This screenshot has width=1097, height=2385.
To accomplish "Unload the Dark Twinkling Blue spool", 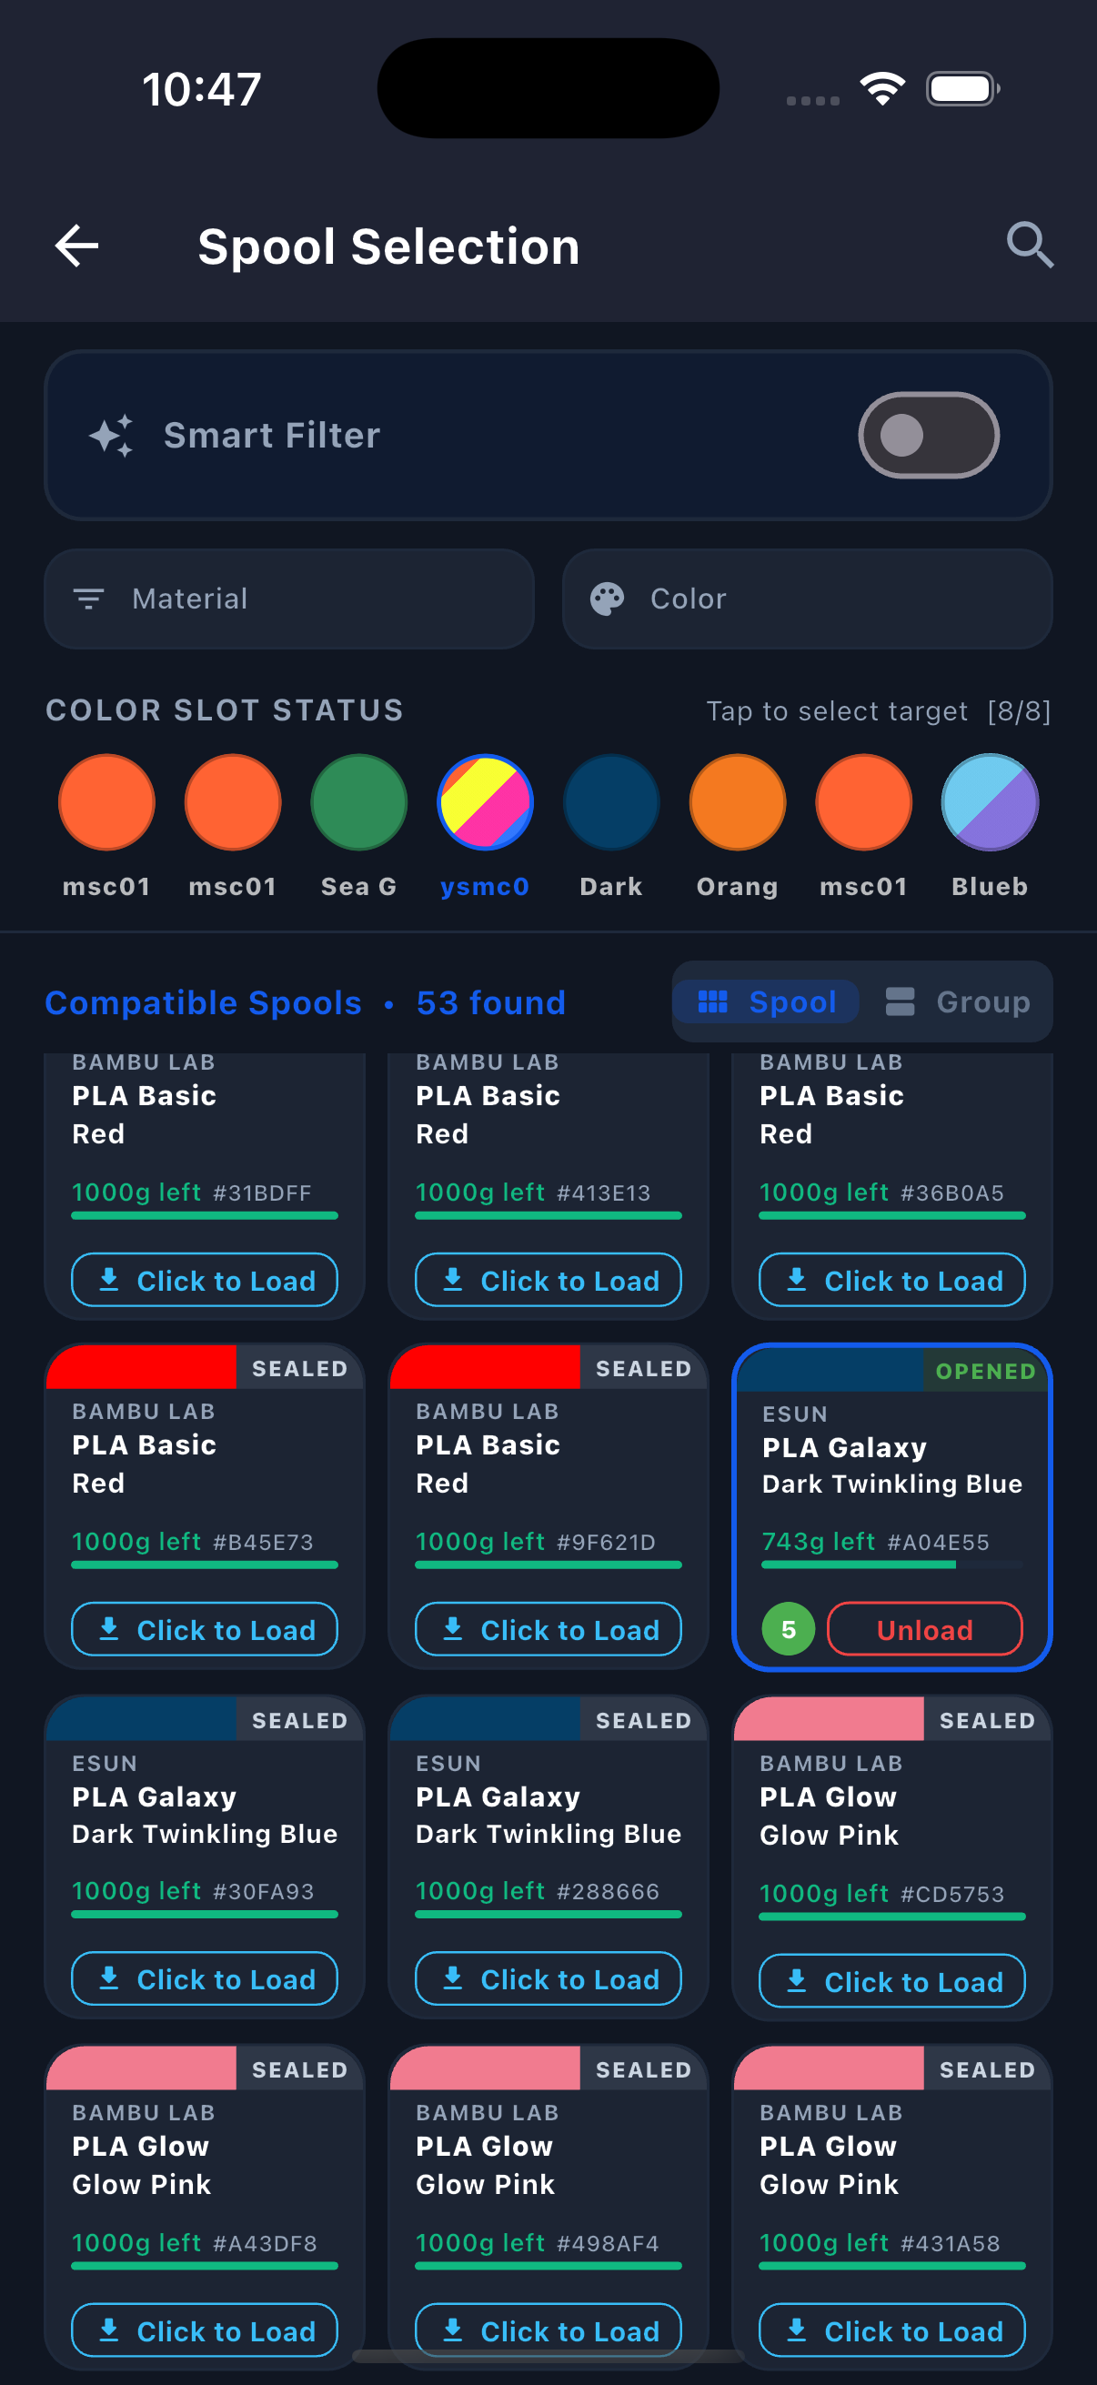I will point(924,1628).
